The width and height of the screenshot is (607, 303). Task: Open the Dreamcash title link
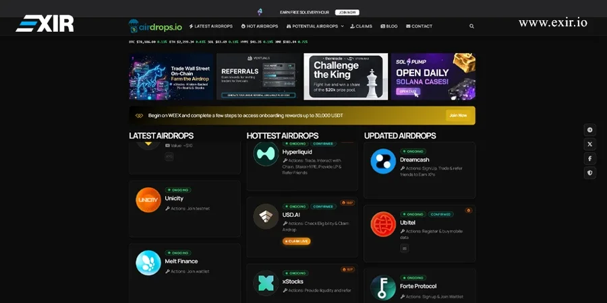coord(415,160)
